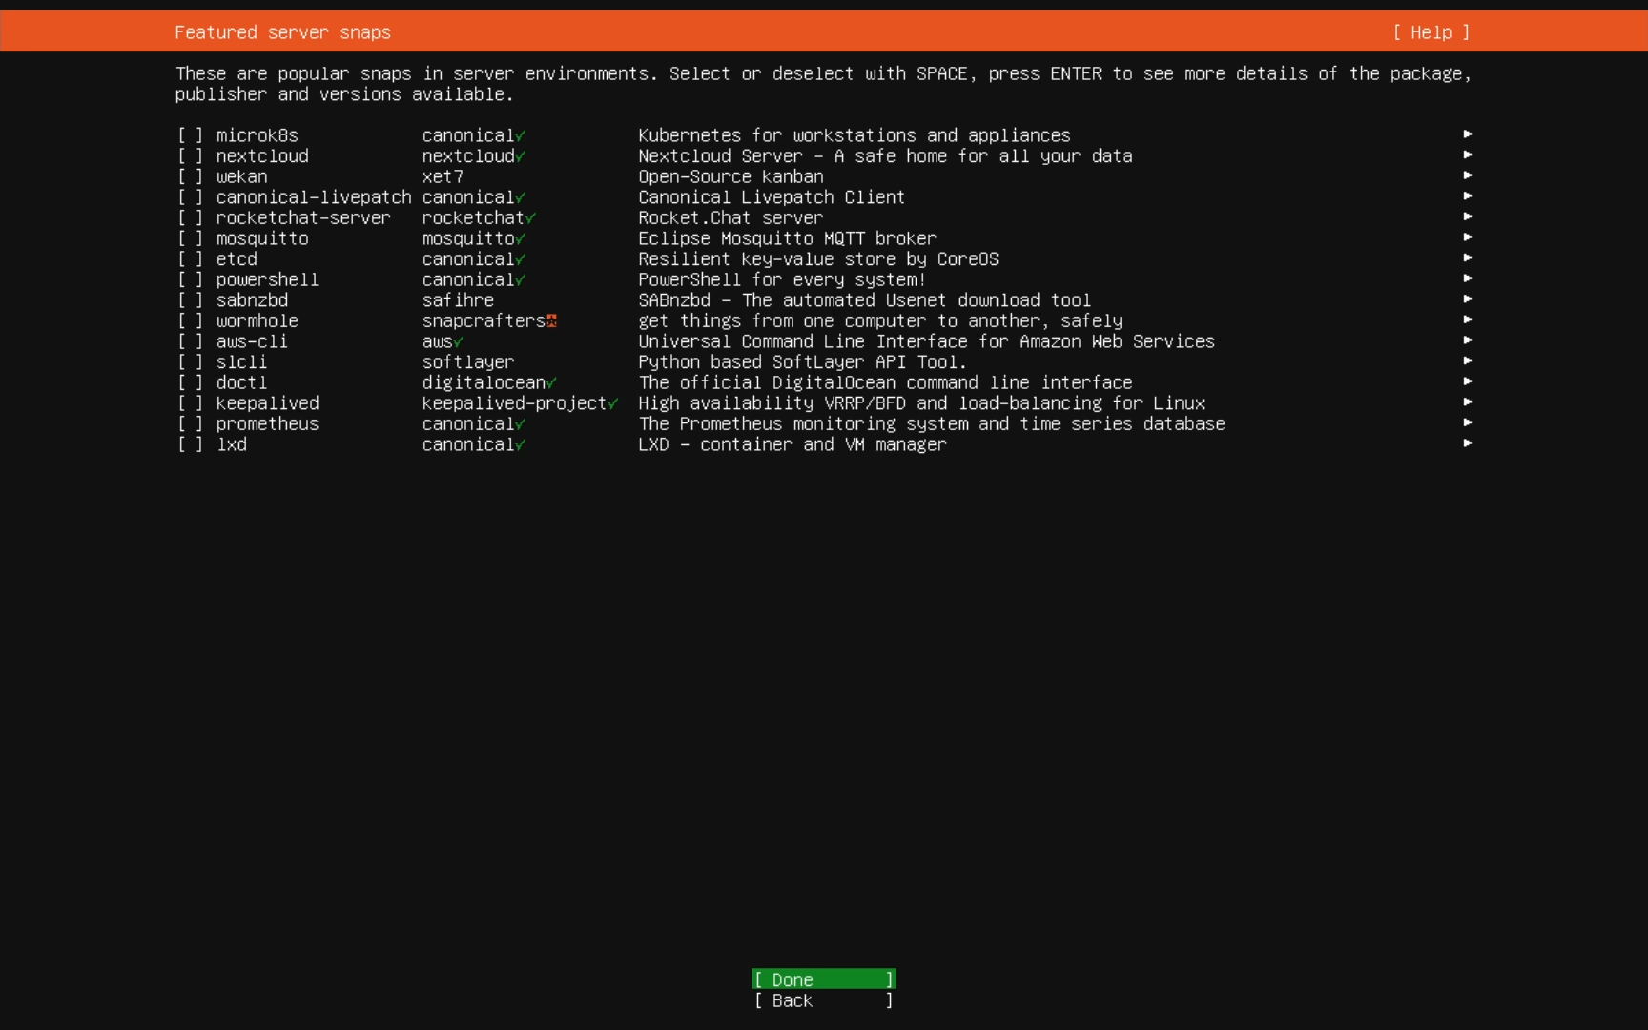Select canonical-livepatch for installation
This screenshot has width=1648, height=1030.
click(190, 197)
